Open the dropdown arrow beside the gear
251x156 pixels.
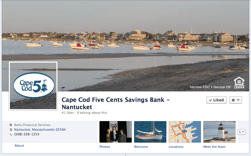coord(238,100)
